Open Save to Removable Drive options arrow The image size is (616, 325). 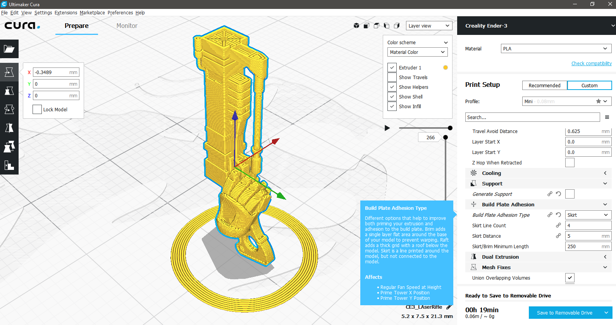click(606, 313)
